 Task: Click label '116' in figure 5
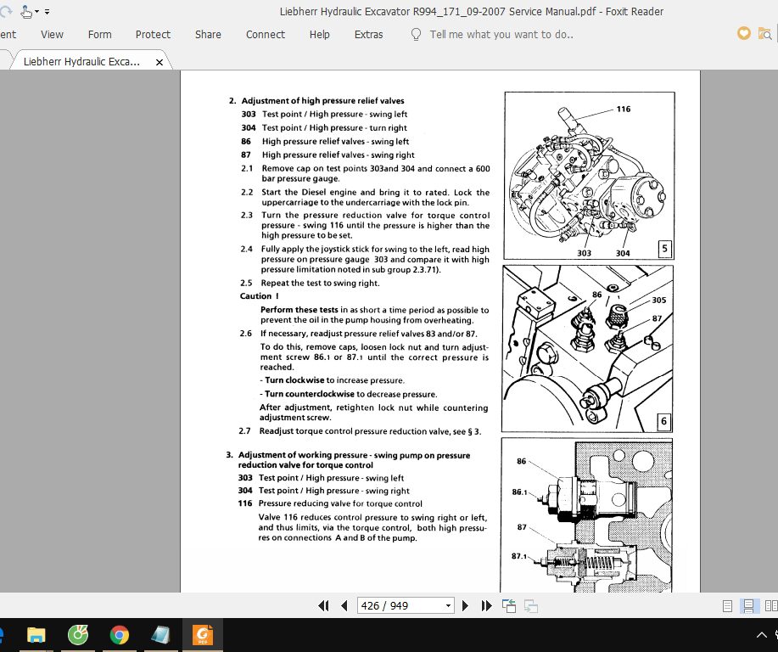coord(624,109)
